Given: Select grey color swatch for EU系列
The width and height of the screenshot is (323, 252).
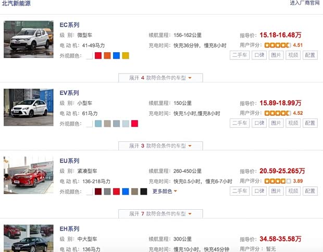Looking at the screenshot, I should pyautogui.click(x=107, y=191).
